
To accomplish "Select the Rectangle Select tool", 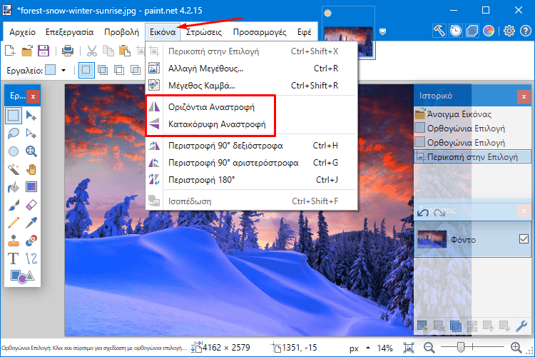I will click(14, 116).
